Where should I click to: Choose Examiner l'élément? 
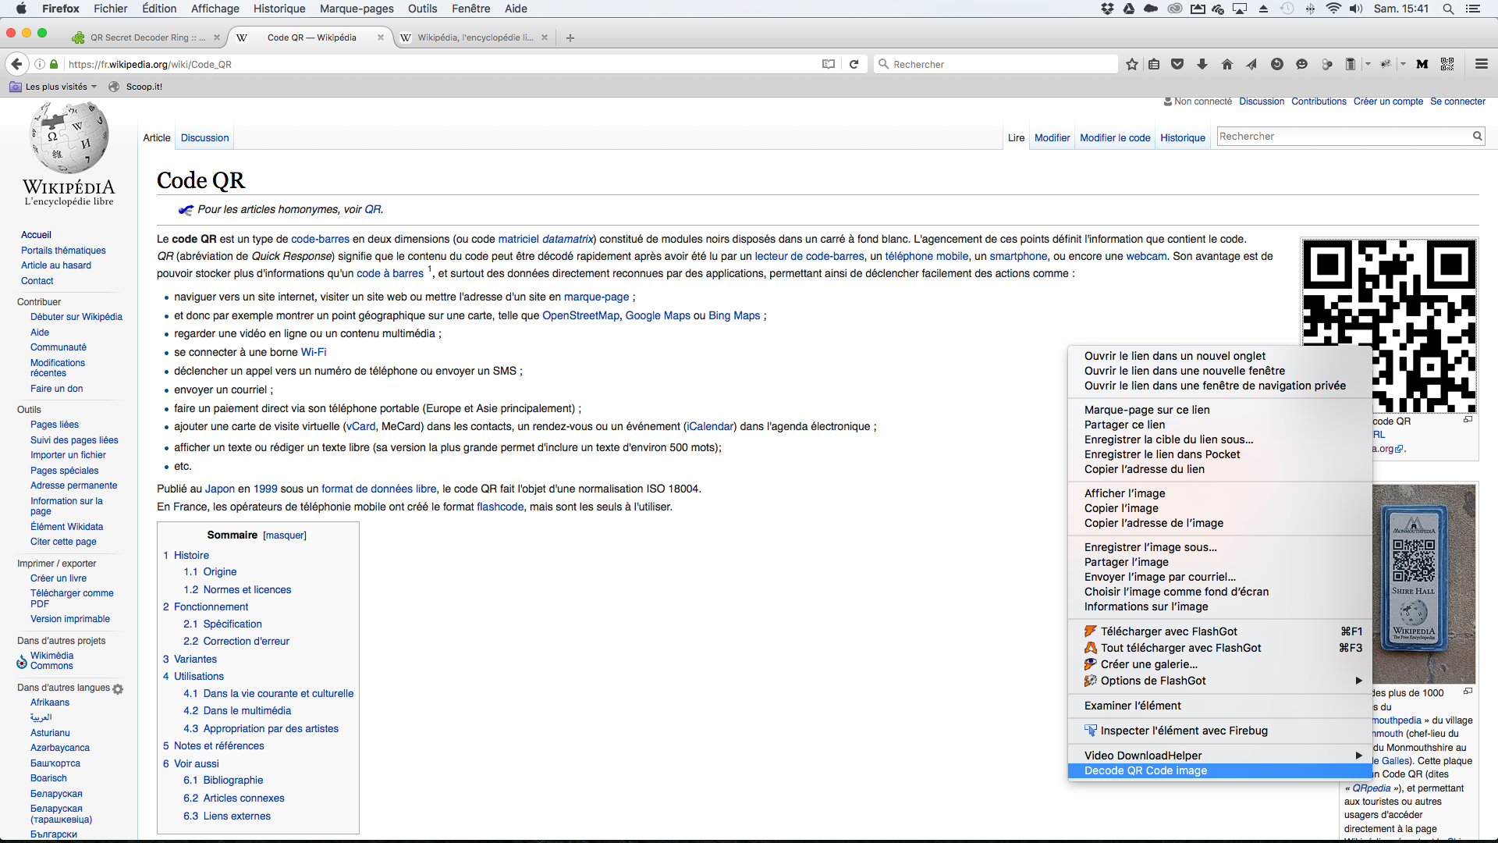coord(1219,706)
